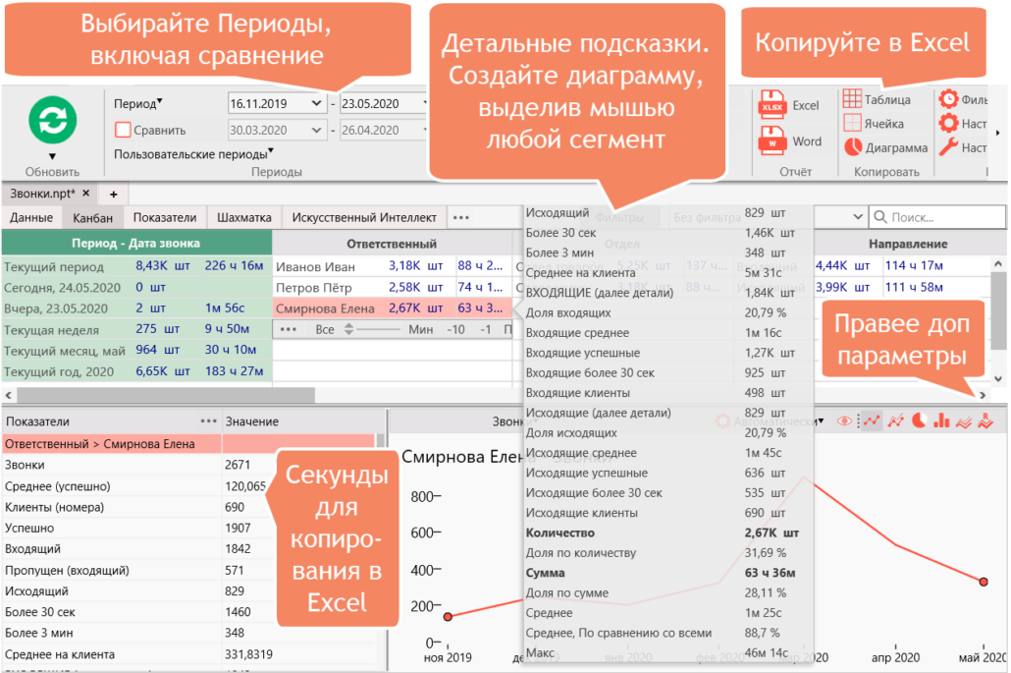Enable the Сравнить checkbox
Image resolution: width=1011 pixels, height=673 pixels.
(x=123, y=130)
